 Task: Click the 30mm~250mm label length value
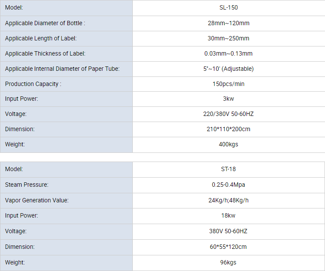tap(228, 38)
